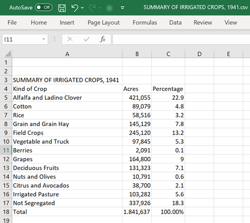Click the Insert Function fx icon
Screen dimensions: 250x223
103,39
